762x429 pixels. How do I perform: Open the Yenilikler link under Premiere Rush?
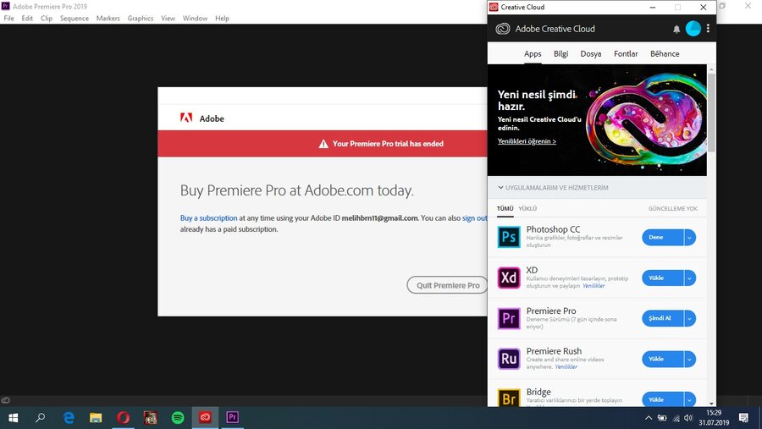[x=566, y=367]
